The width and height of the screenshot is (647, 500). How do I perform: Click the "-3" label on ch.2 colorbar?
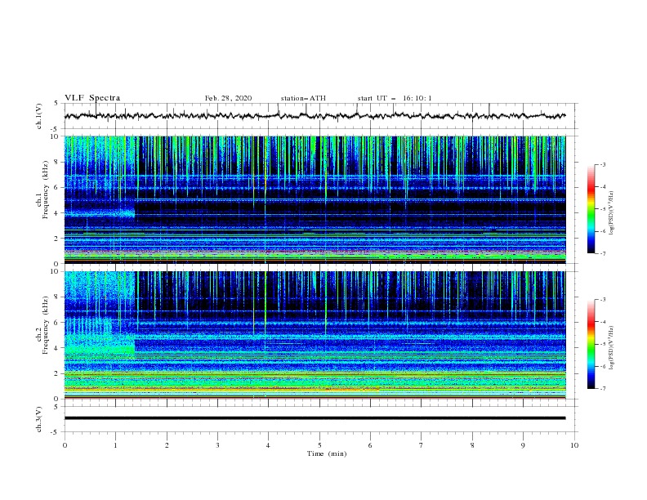pyautogui.click(x=602, y=300)
